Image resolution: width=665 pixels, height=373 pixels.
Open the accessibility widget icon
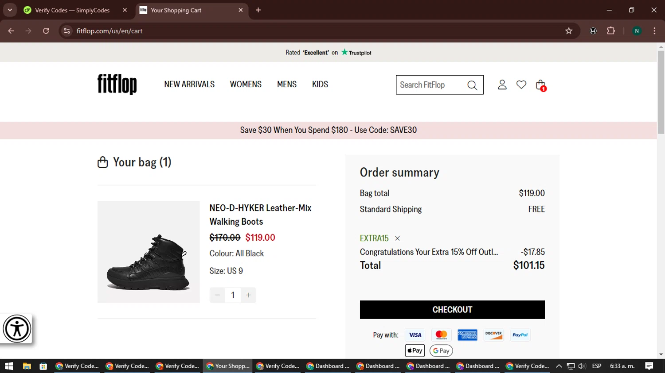coord(17,329)
